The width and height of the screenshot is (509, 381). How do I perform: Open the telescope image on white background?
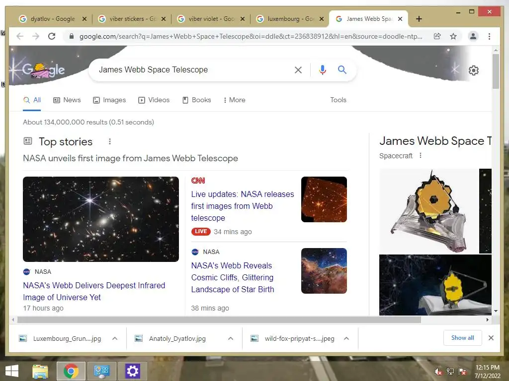click(x=428, y=211)
